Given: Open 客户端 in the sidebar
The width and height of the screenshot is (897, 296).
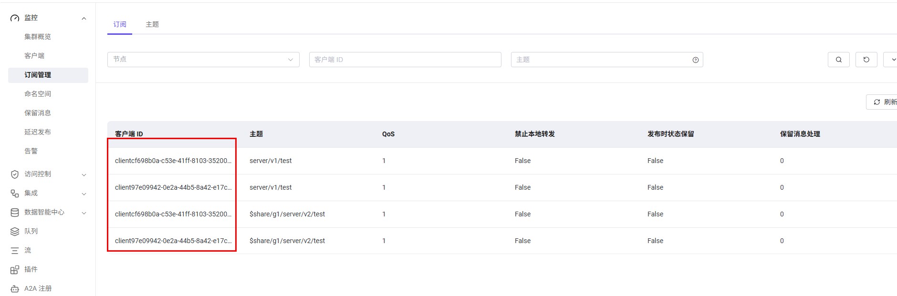Looking at the screenshot, I should point(34,56).
